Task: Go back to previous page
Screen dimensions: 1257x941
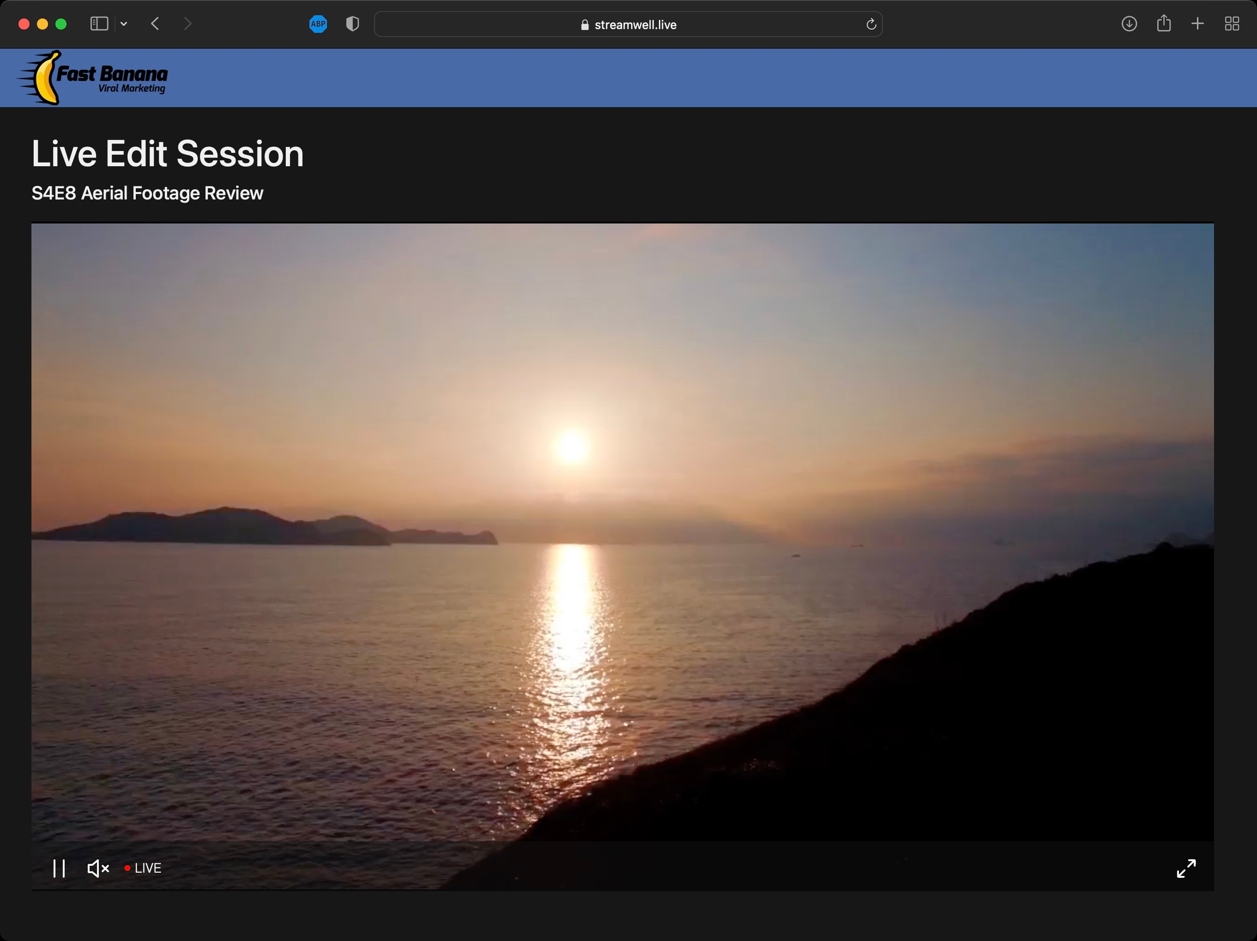Action: (154, 24)
